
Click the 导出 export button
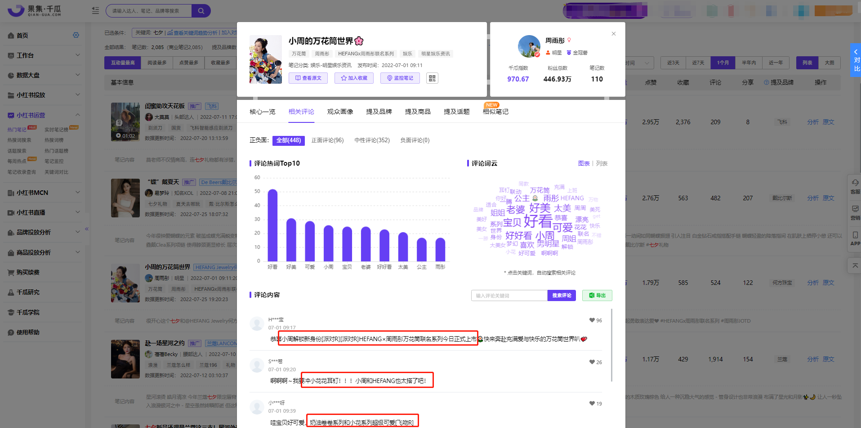tap(597, 296)
